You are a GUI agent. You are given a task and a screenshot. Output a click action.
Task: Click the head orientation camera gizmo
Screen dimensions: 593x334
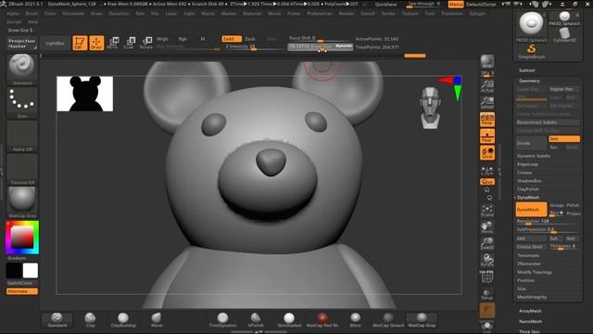click(x=430, y=108)
